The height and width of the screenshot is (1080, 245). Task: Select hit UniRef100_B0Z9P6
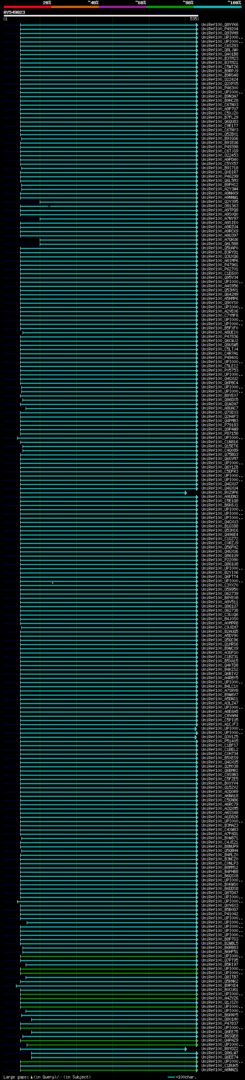click(219, 493)
